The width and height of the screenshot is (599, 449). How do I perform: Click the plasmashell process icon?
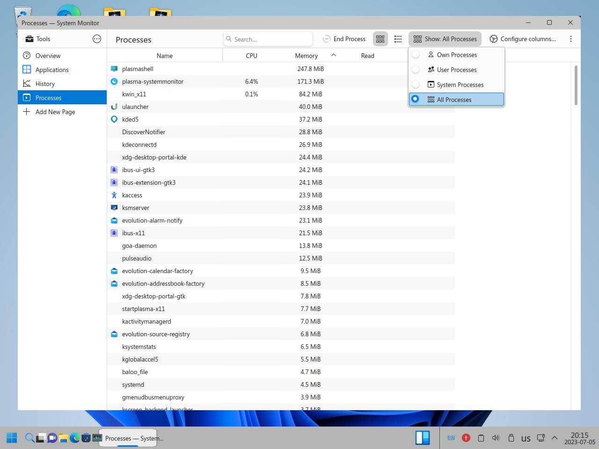[x=114, y=69]
